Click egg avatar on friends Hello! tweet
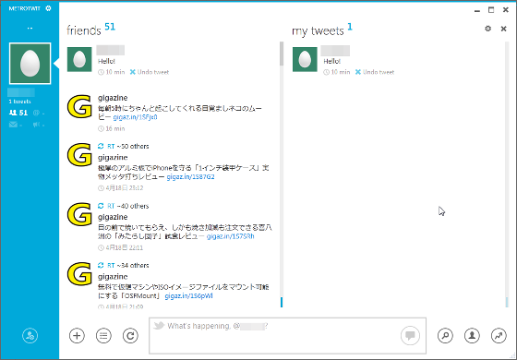This screenshot has width=517, height=360. [x=79, y=59]
